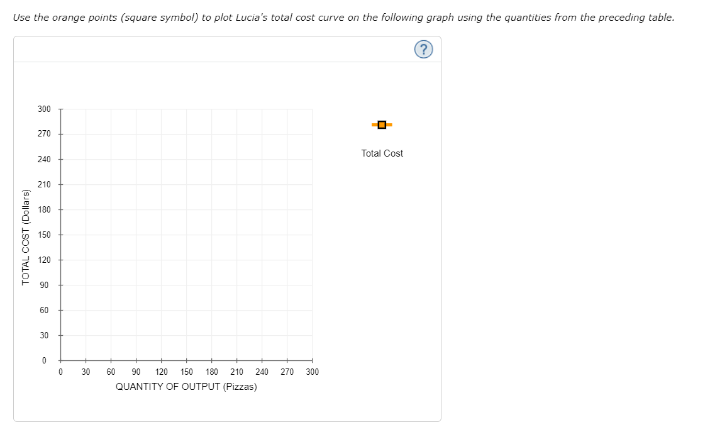Click the origin point of the graph
The height and width of the screenshot is (432, 710).
[x=61, y=360]
